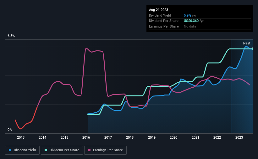Select the data point marker at chart end
The image size is (258, 159).
pos(253,49)
